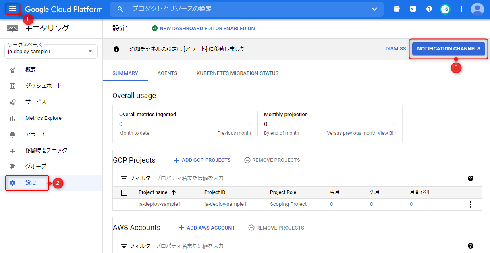
Task: Open the View Bill link
Action: coord(386,133)
